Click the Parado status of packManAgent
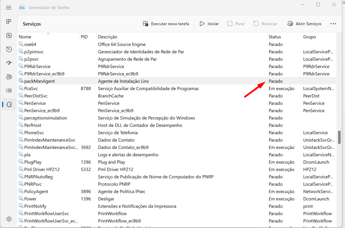The image size is (345, 228). [275, 81]
